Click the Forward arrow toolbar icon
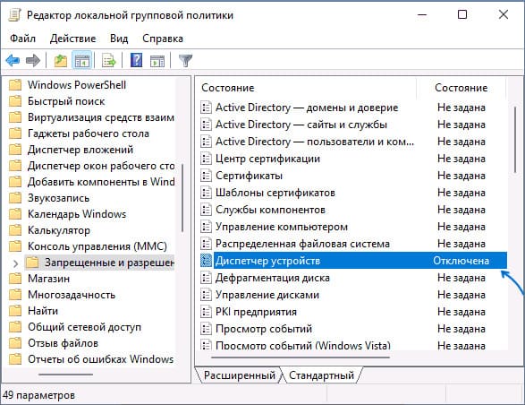 (x=33, y=61)
